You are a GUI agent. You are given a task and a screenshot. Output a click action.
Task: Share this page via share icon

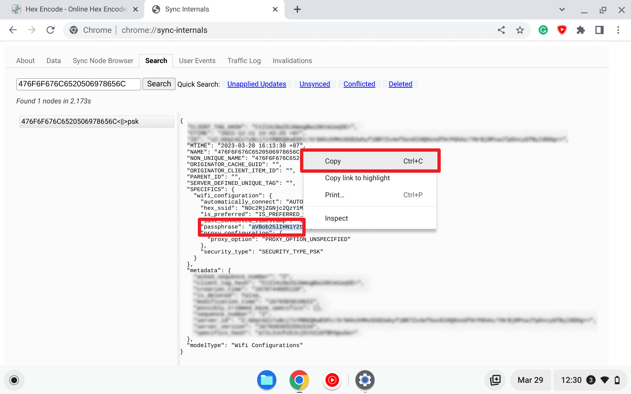tap(501, 30)
